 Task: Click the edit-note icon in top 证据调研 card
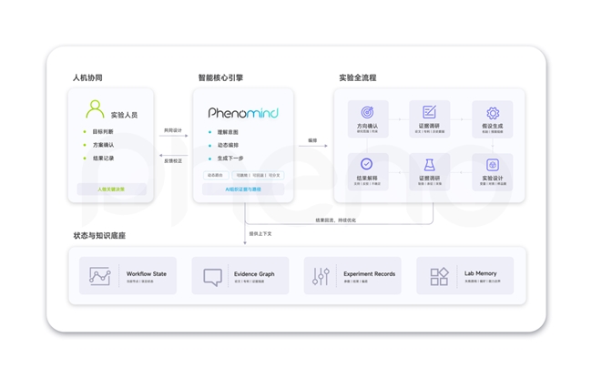(429, 112)
